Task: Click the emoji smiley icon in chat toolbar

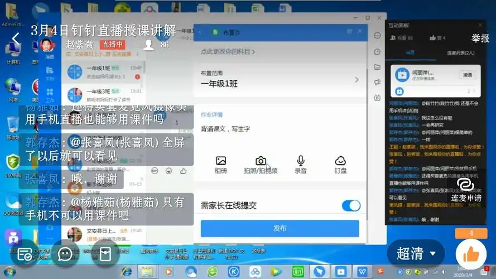Action: click(169, 171)
